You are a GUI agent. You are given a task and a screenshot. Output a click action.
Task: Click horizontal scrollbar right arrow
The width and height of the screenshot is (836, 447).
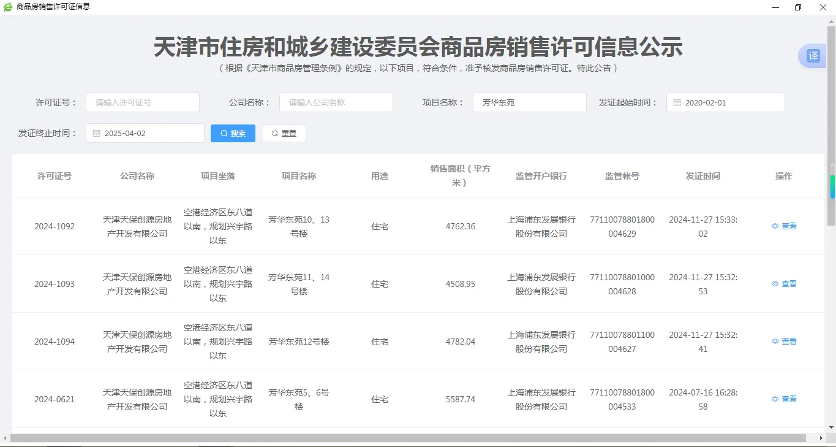click(x=822, y=438)
